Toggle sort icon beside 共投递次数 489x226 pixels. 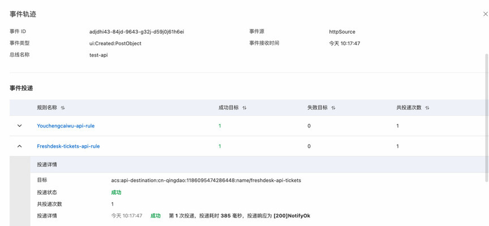[427, 108]
